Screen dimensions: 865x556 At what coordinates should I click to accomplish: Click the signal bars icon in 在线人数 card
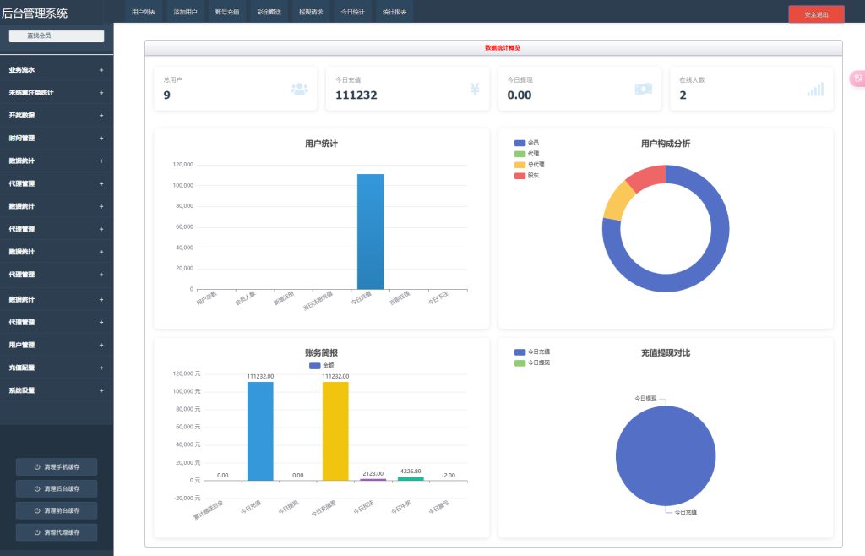click(815, 89)
